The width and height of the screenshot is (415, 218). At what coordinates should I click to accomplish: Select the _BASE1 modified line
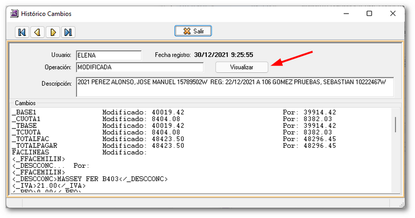coord(174,112)
